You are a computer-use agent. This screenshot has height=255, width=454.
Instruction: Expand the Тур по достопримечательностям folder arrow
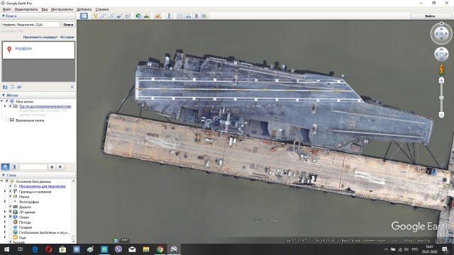coord(5,106)
